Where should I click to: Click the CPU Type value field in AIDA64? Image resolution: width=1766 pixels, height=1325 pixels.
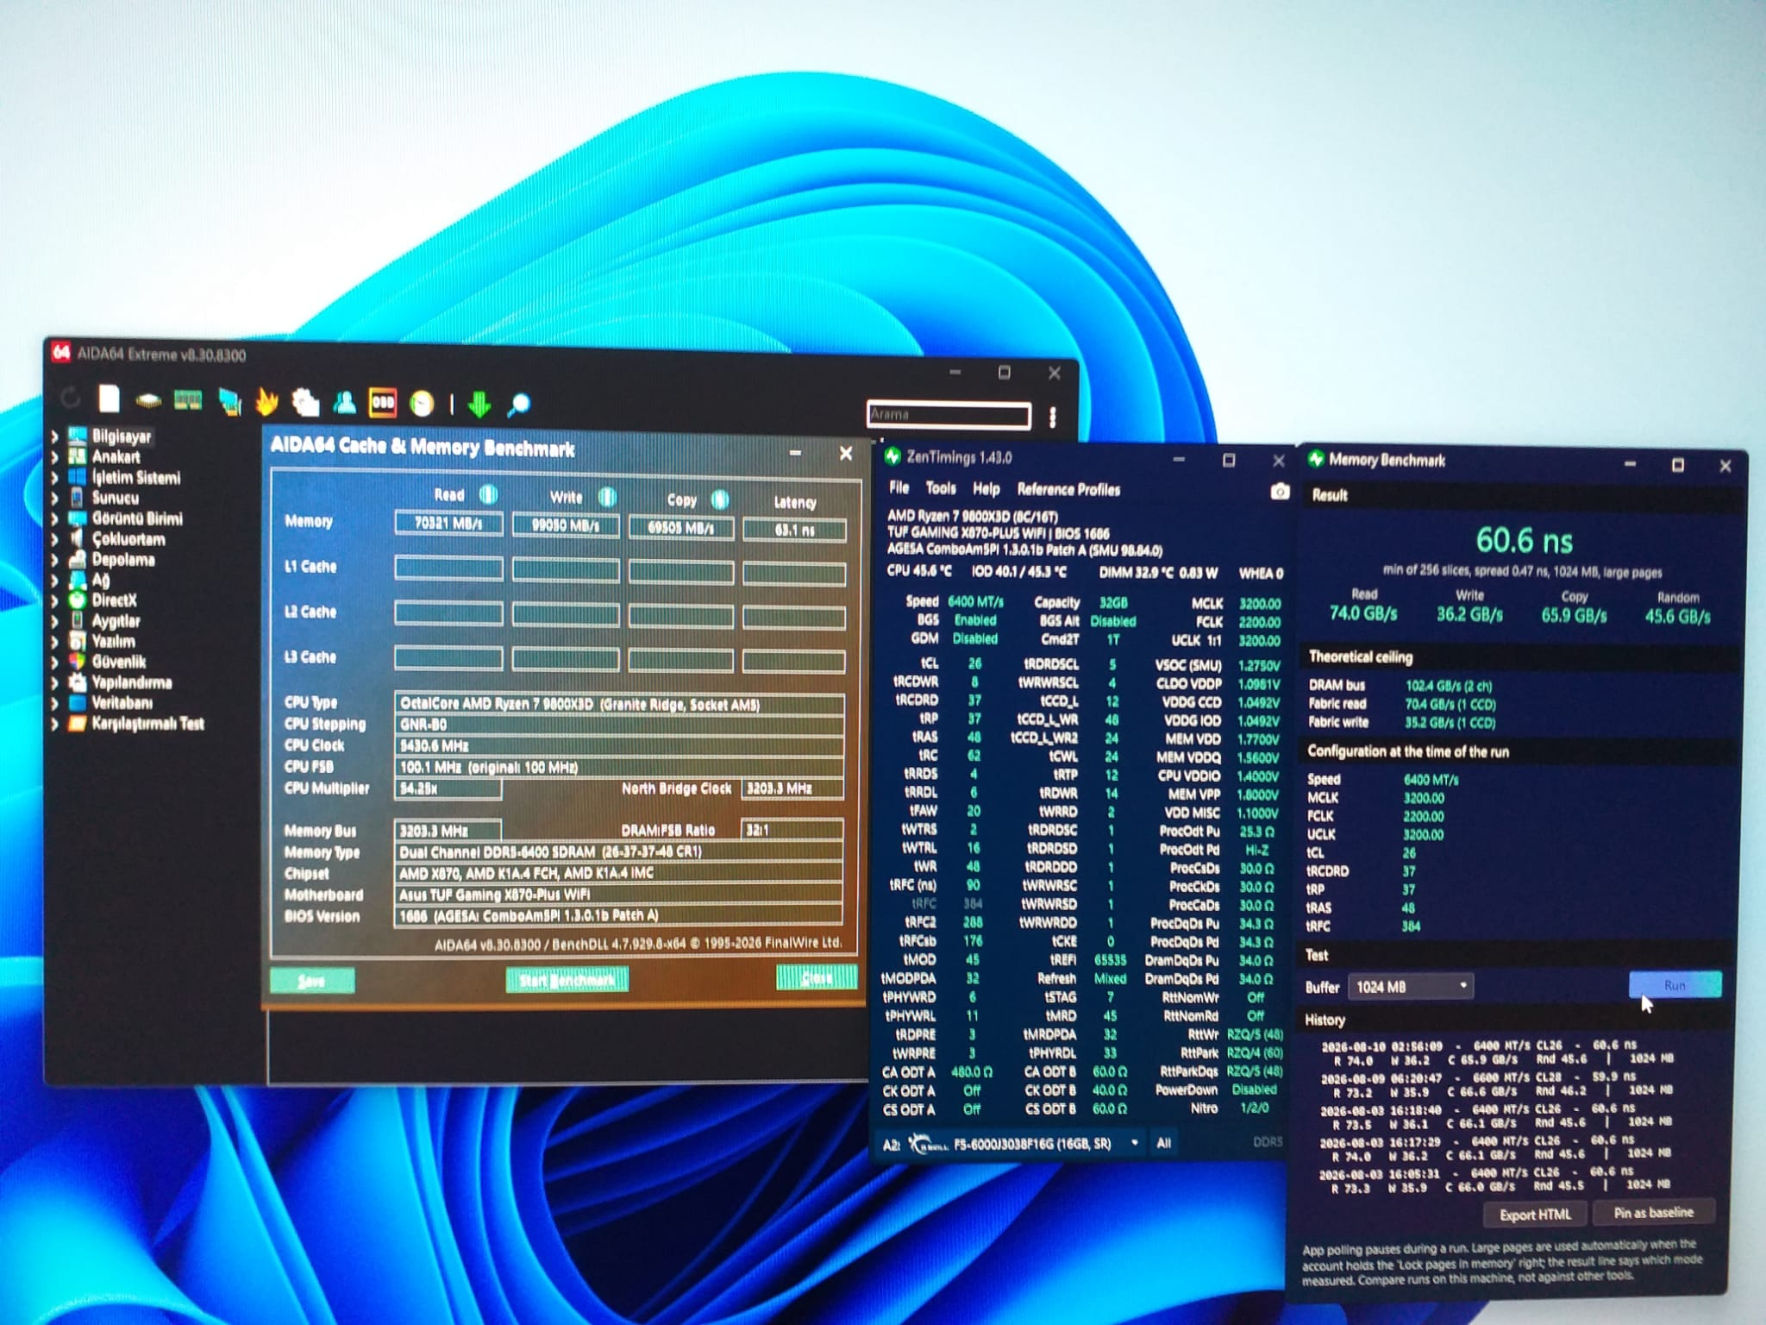pos(619,704)
